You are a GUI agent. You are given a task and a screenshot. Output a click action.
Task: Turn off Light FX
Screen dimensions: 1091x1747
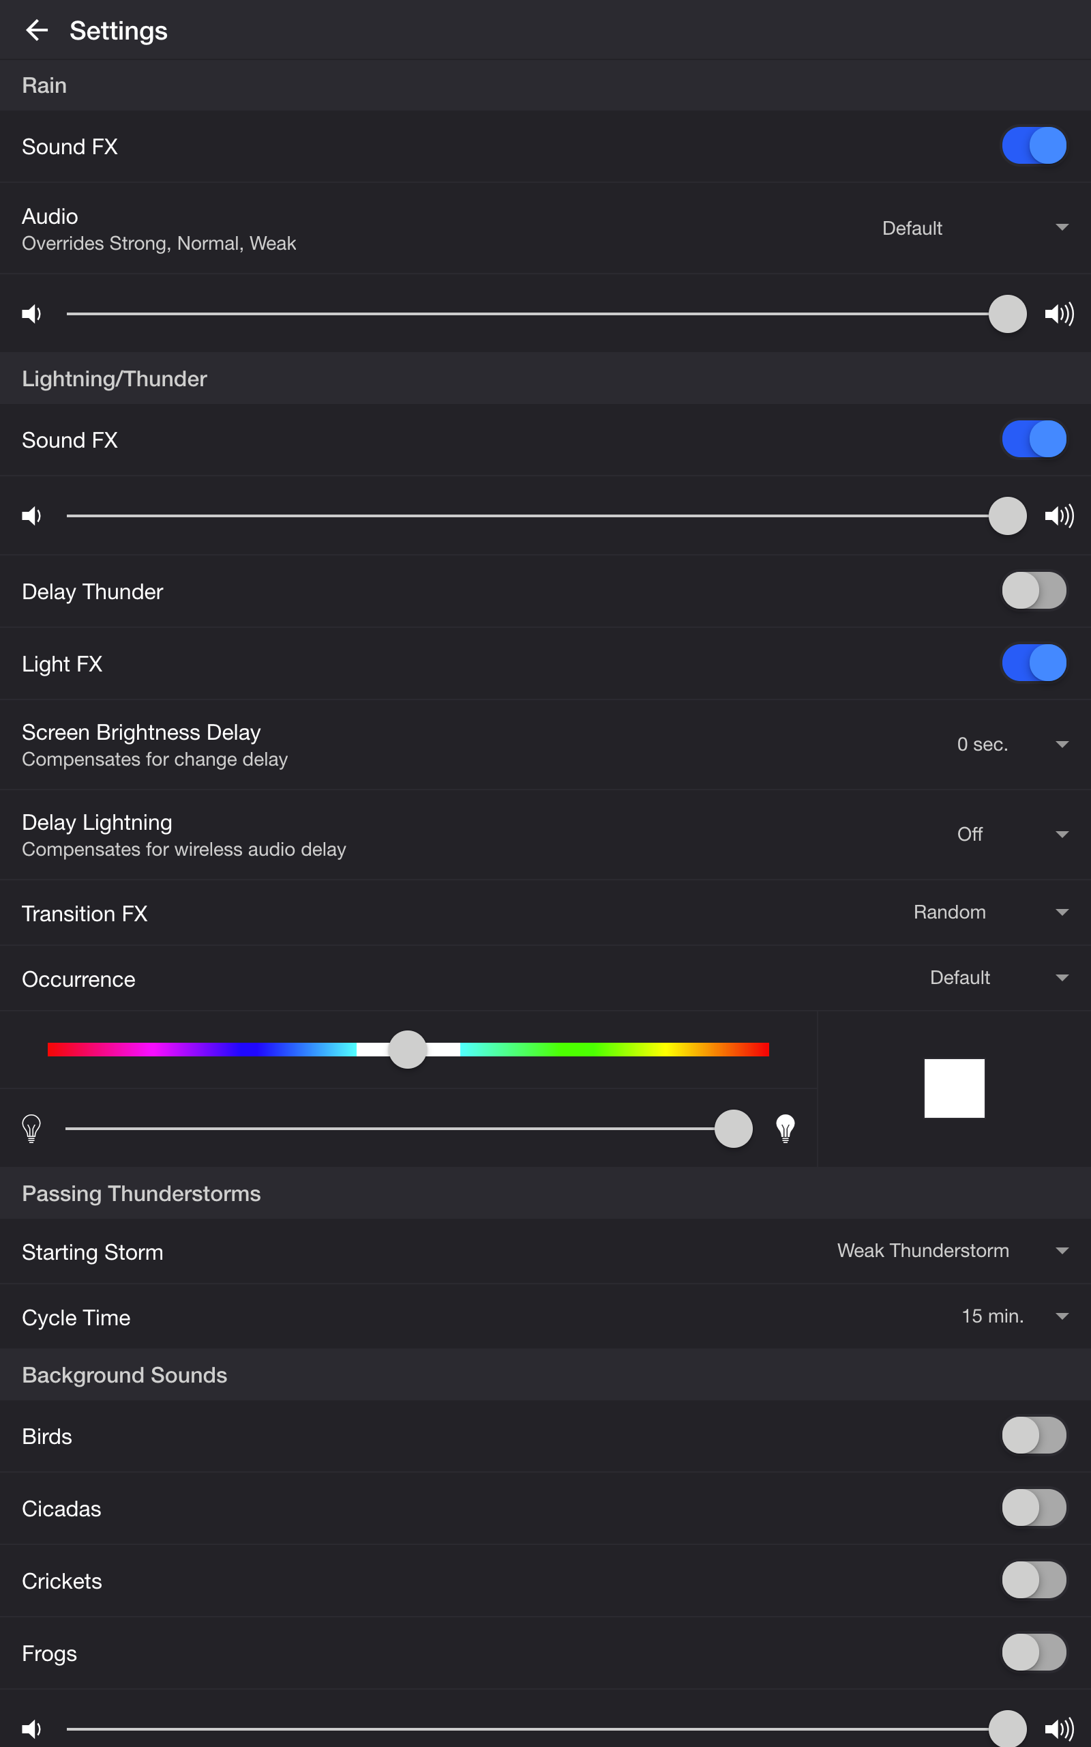pos(1034,663)
